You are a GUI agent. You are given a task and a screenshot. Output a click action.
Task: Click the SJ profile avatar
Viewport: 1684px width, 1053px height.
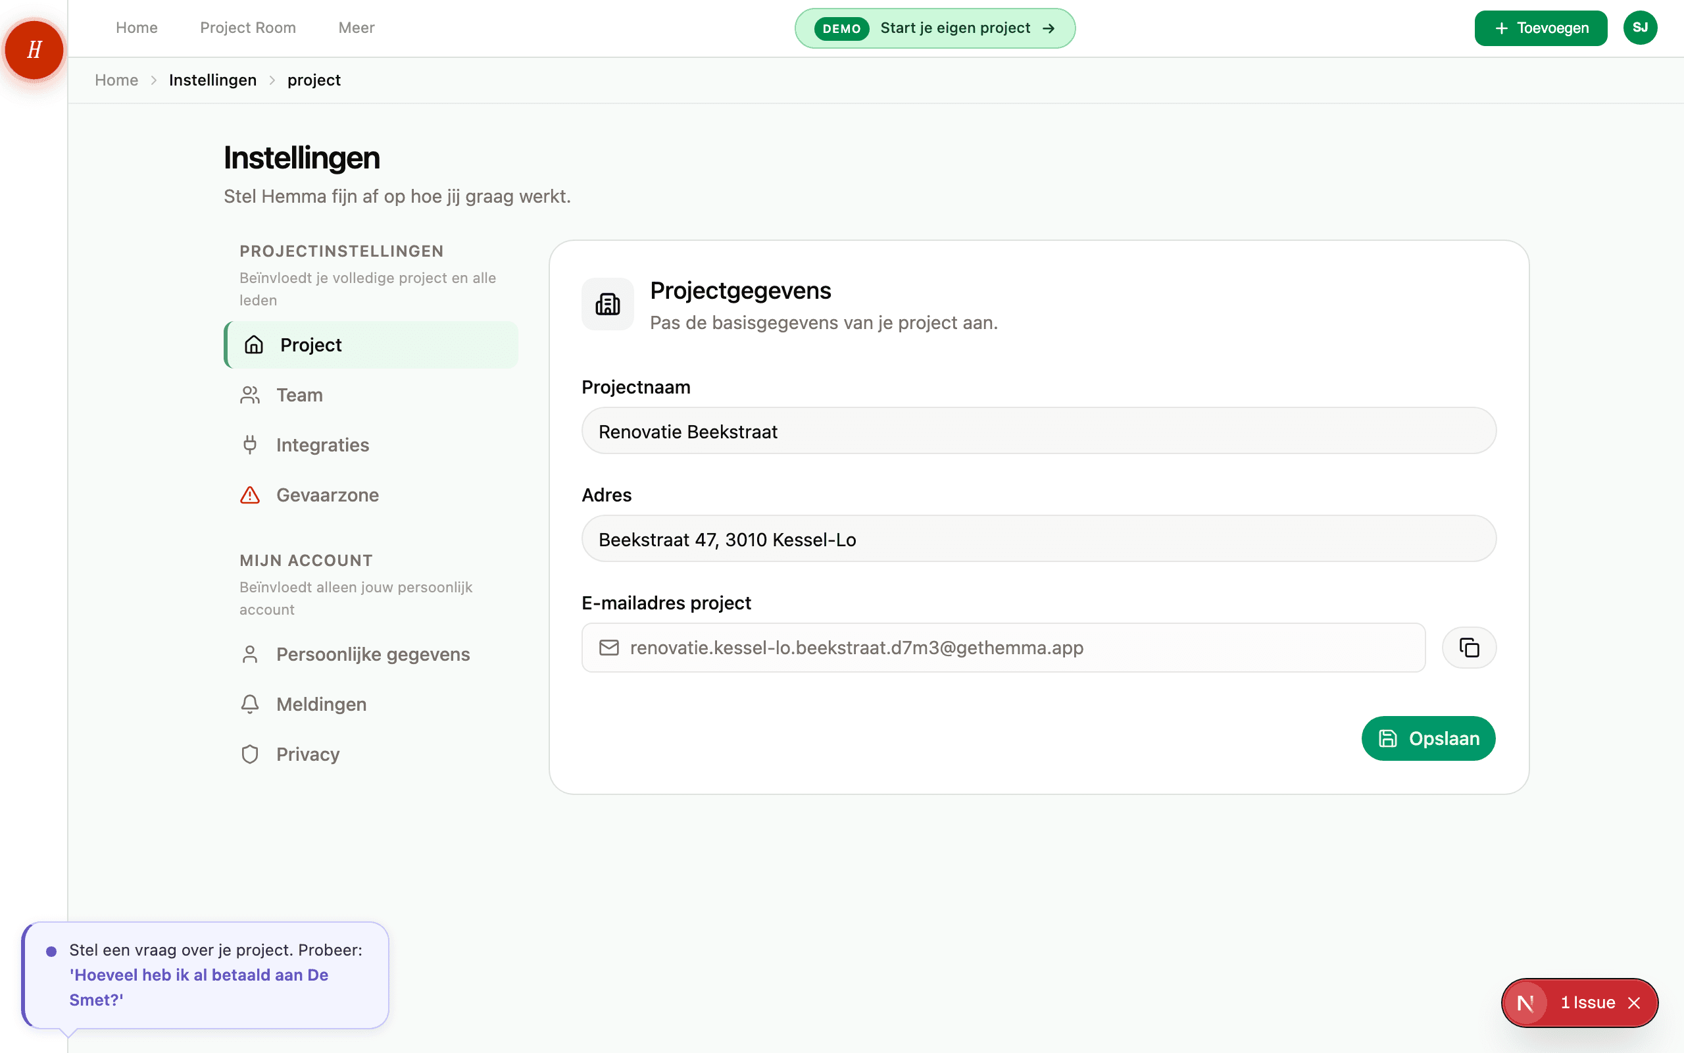[1640, 27]
